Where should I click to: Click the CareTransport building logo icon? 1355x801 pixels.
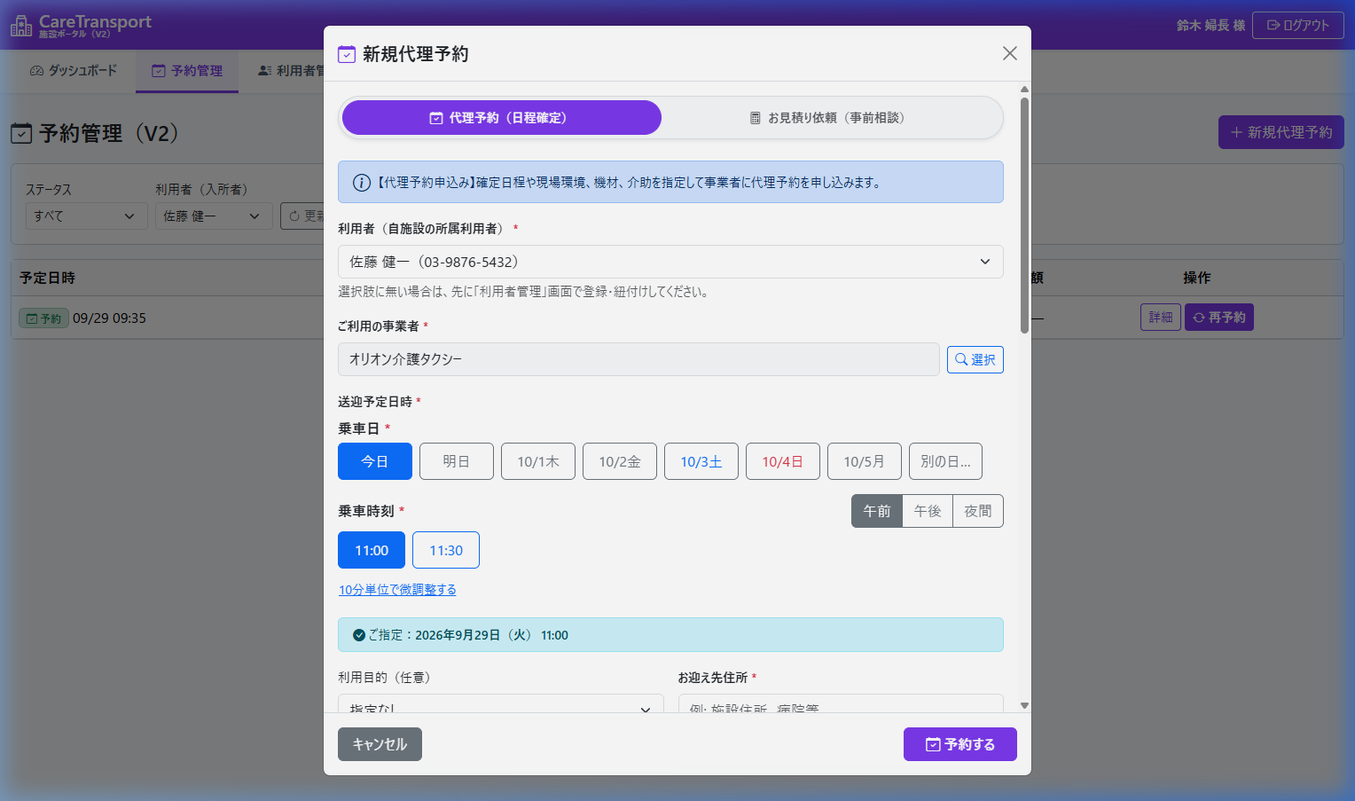21,26
